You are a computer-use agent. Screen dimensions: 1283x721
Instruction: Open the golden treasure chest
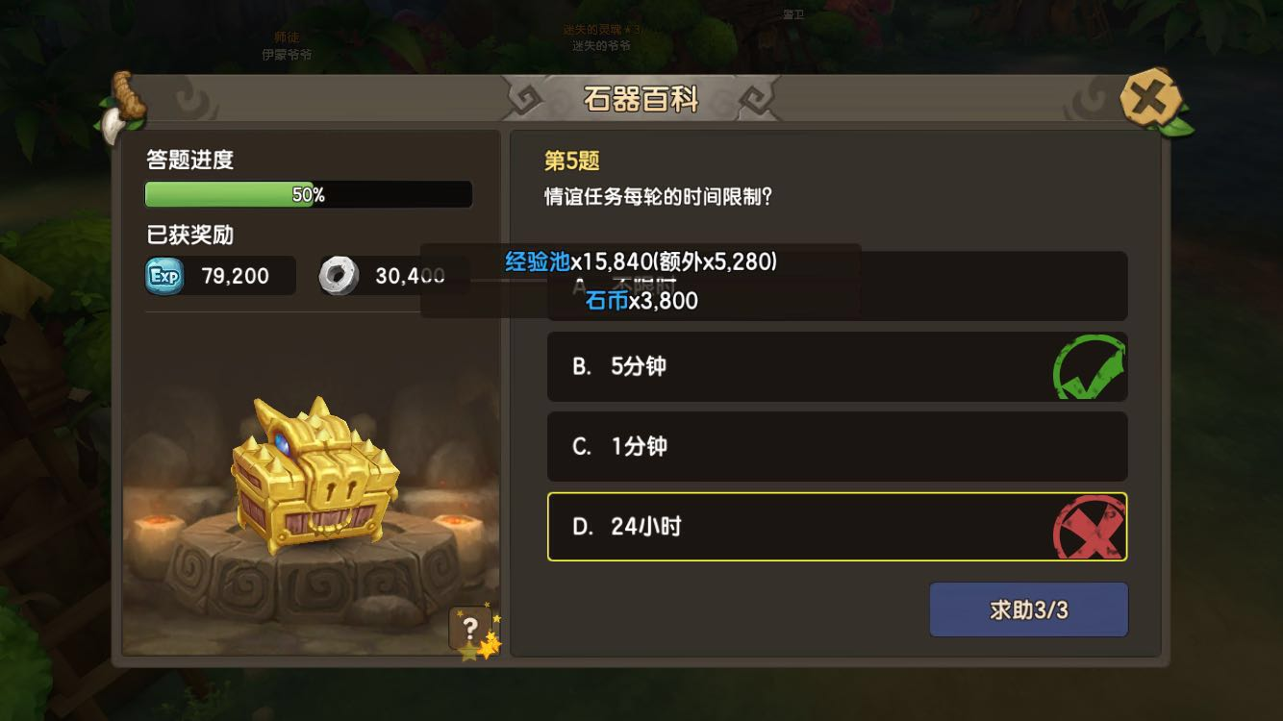click(x=314, y=473)
